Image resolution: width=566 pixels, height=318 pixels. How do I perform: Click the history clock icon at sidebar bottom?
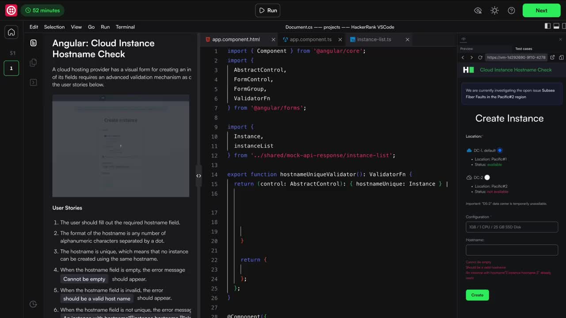[x=33, y=304]
